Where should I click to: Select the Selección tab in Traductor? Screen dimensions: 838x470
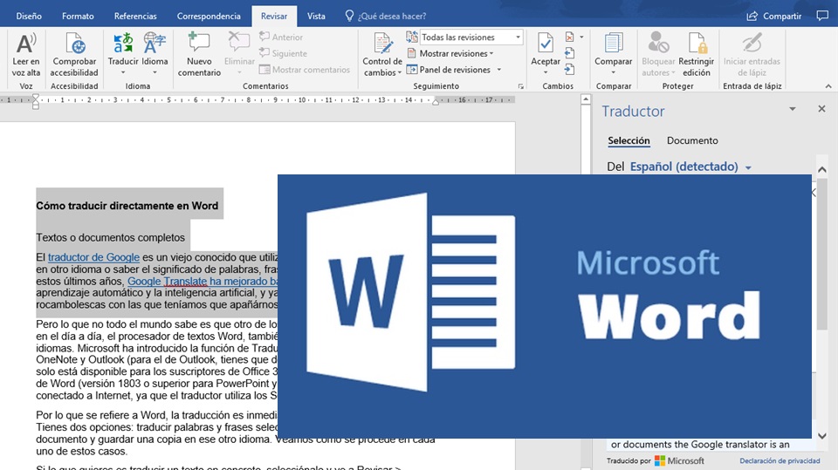[x=628, y=140]
